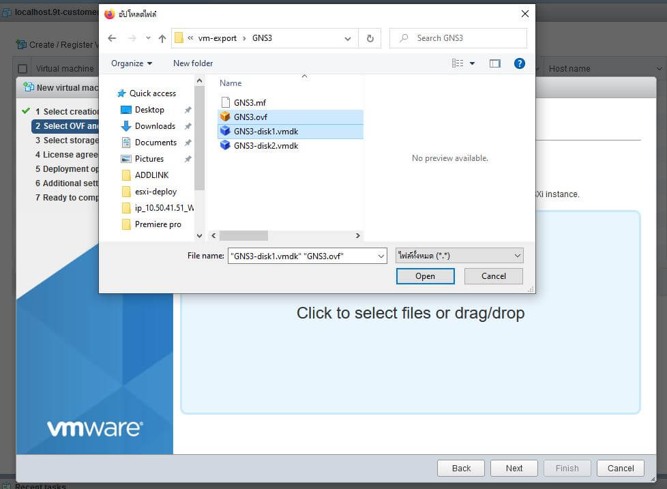
Task: Click Open to upload selected files
Action: (425, 276)
